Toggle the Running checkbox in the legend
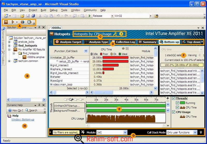Screen dimensions: 207x144 (178, 103)
